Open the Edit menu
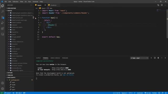 (10, 2)
